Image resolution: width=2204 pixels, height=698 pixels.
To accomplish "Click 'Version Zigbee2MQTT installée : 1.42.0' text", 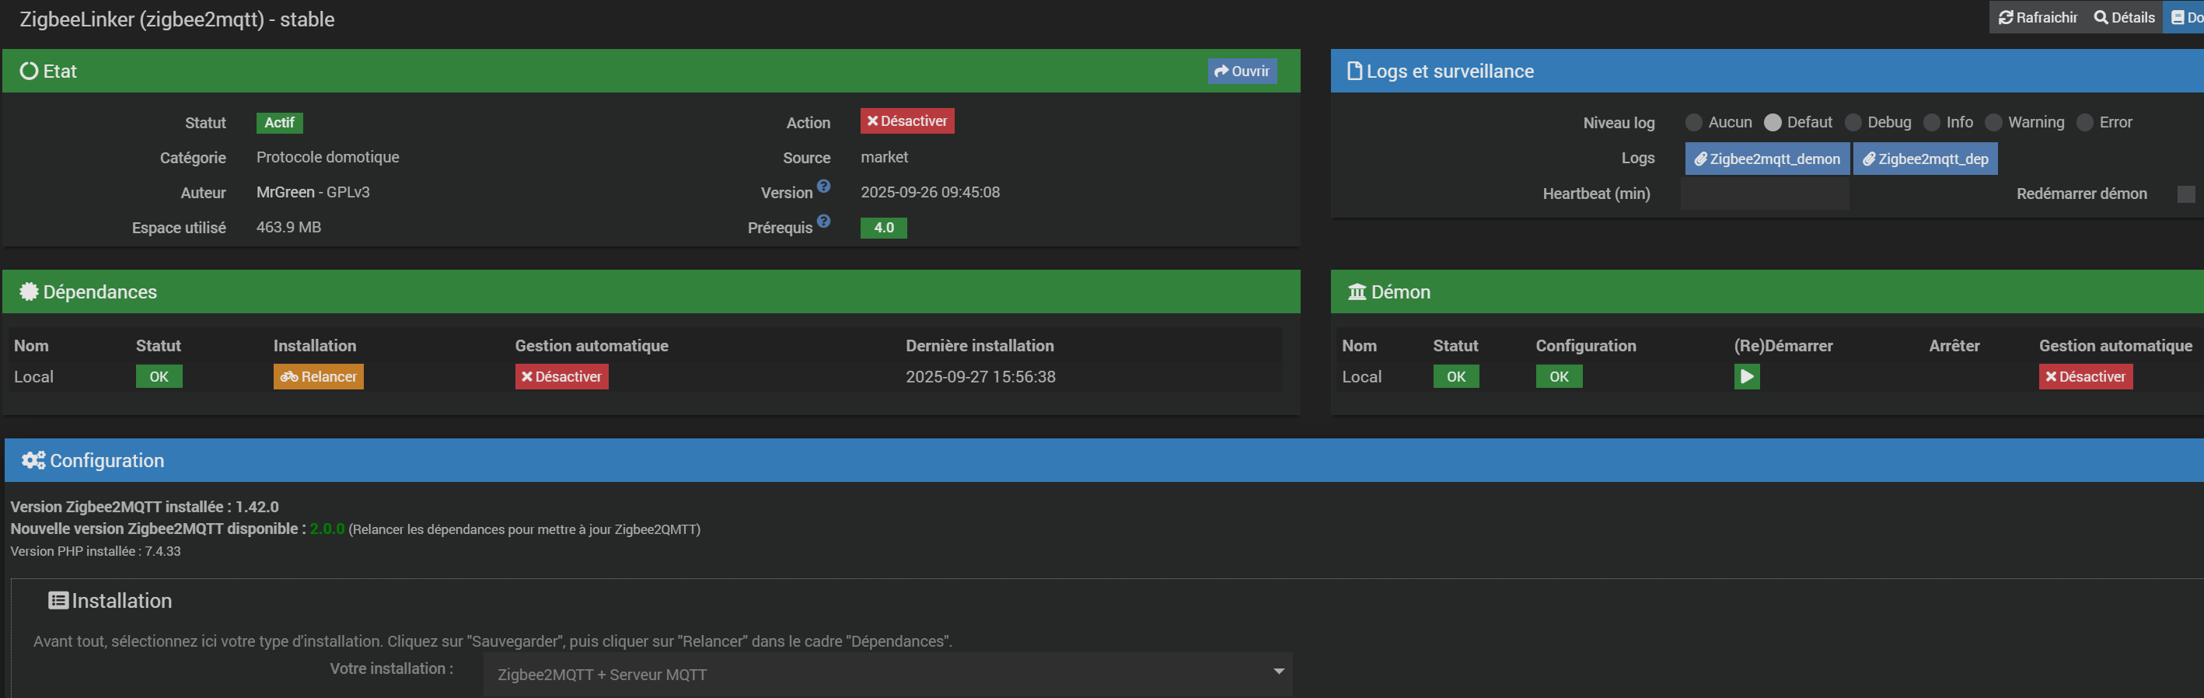I will click(x=145, y=506).
